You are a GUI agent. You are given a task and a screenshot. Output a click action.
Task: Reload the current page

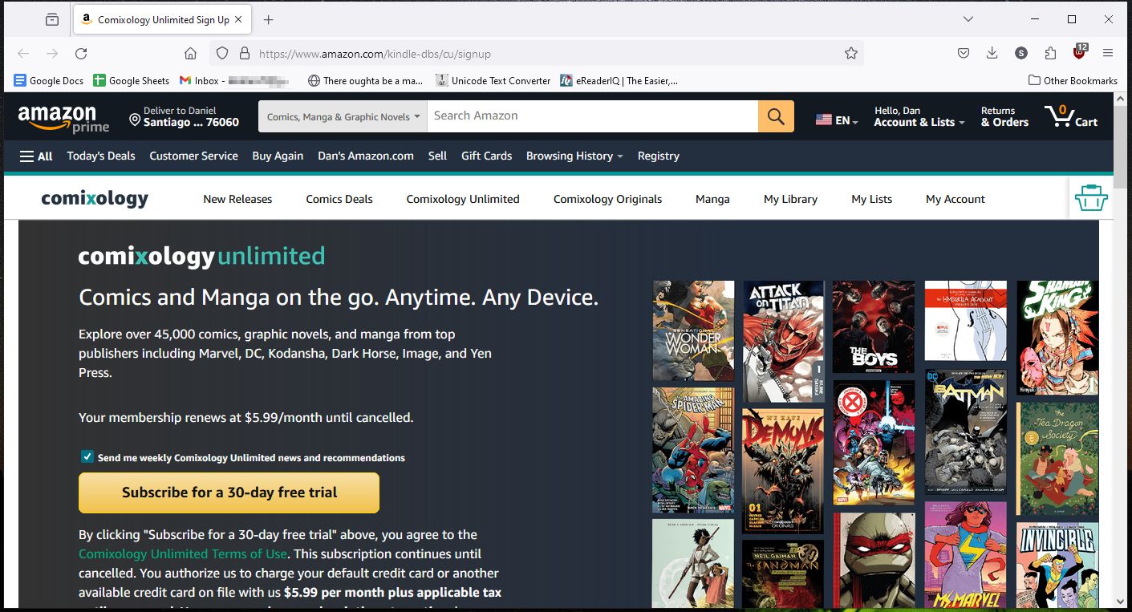(81, 54)
